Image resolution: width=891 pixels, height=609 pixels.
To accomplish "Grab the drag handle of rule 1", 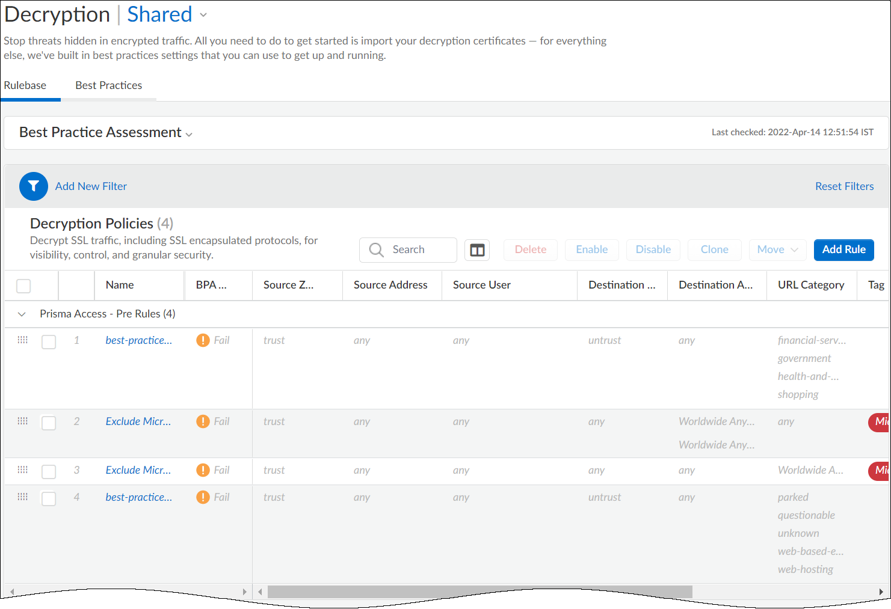I will (23, 340).
